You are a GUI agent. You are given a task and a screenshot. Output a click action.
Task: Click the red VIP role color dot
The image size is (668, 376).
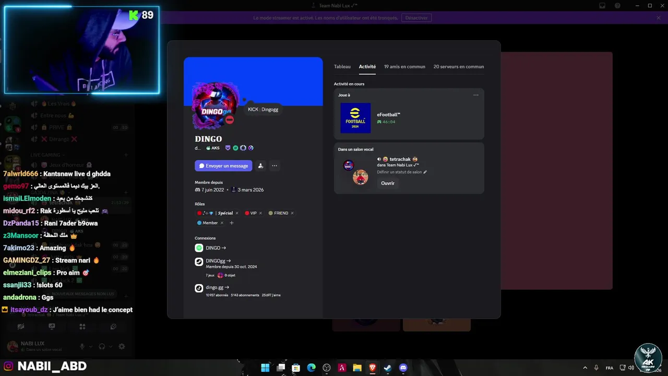point(247,213)
